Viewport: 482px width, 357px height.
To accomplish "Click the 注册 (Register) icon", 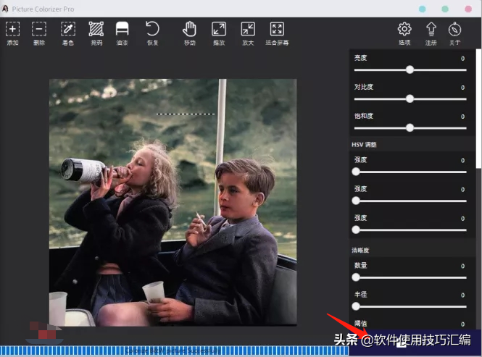I will 431,29.
